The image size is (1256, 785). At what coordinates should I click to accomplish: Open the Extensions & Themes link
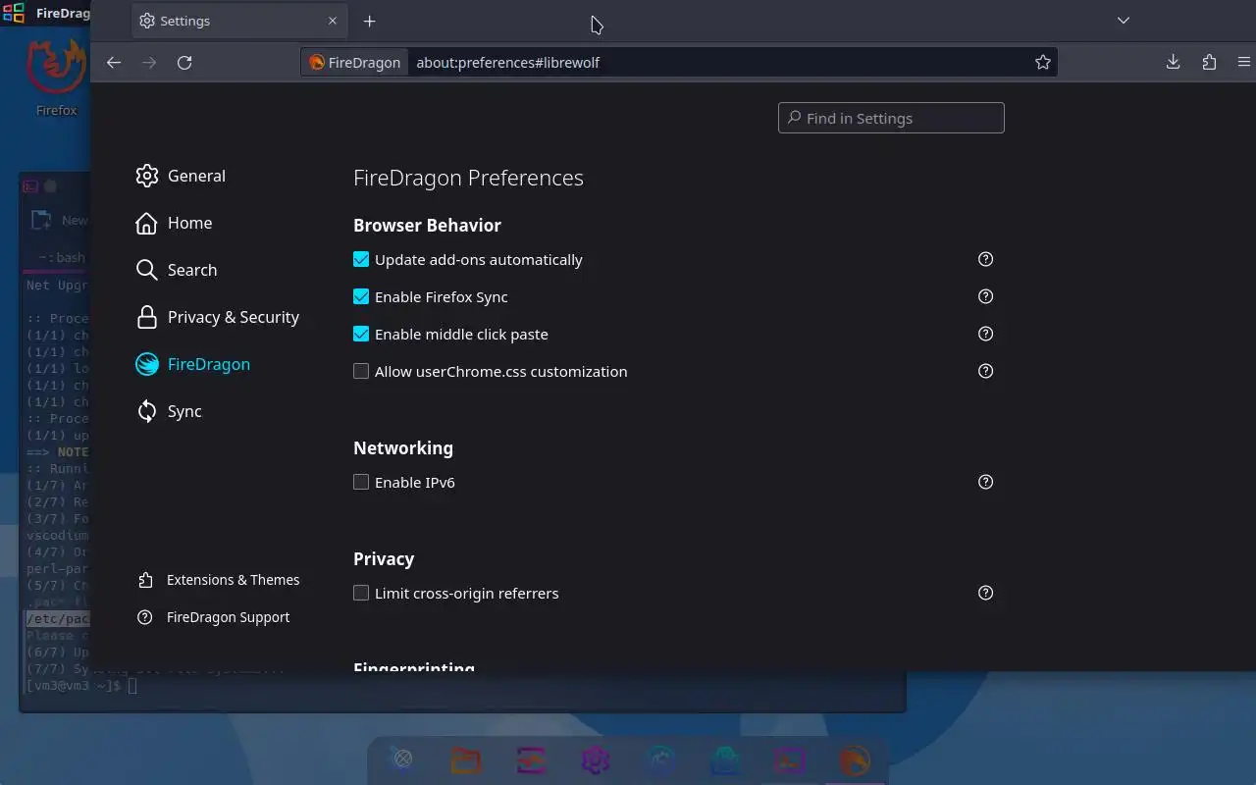tap(218, 580)
